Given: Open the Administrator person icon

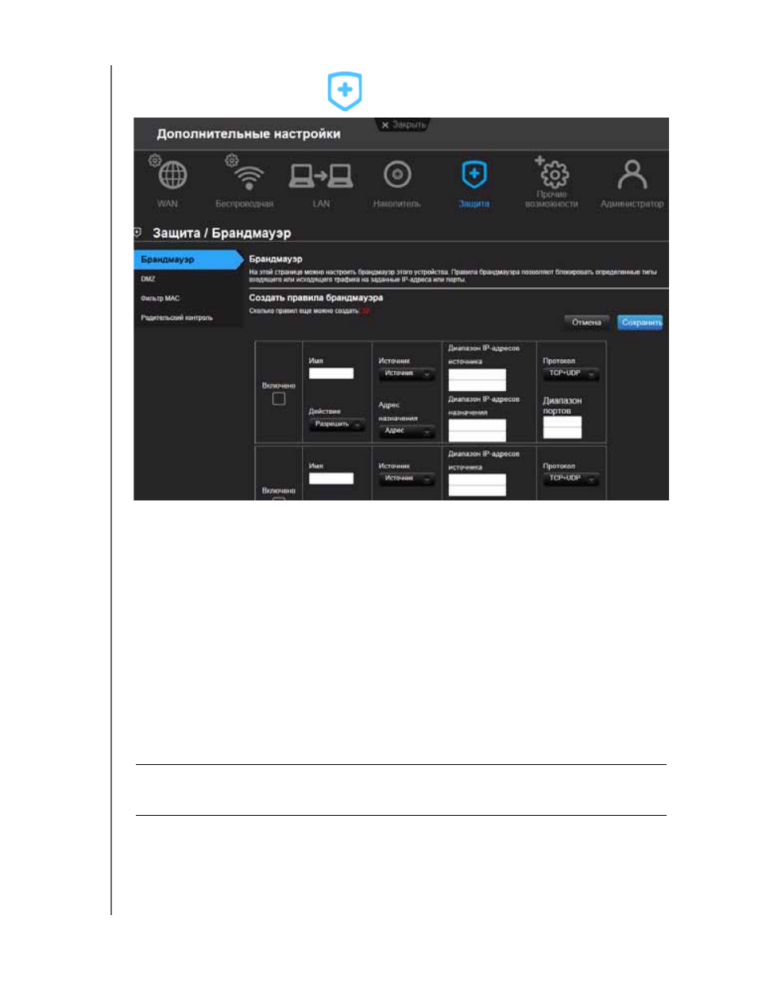Looking at the screenshot, I should coord(632,174).
